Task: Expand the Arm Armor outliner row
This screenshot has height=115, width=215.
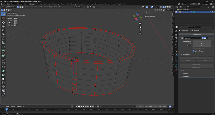Action: pyautogui.click(x=178, y=12)
